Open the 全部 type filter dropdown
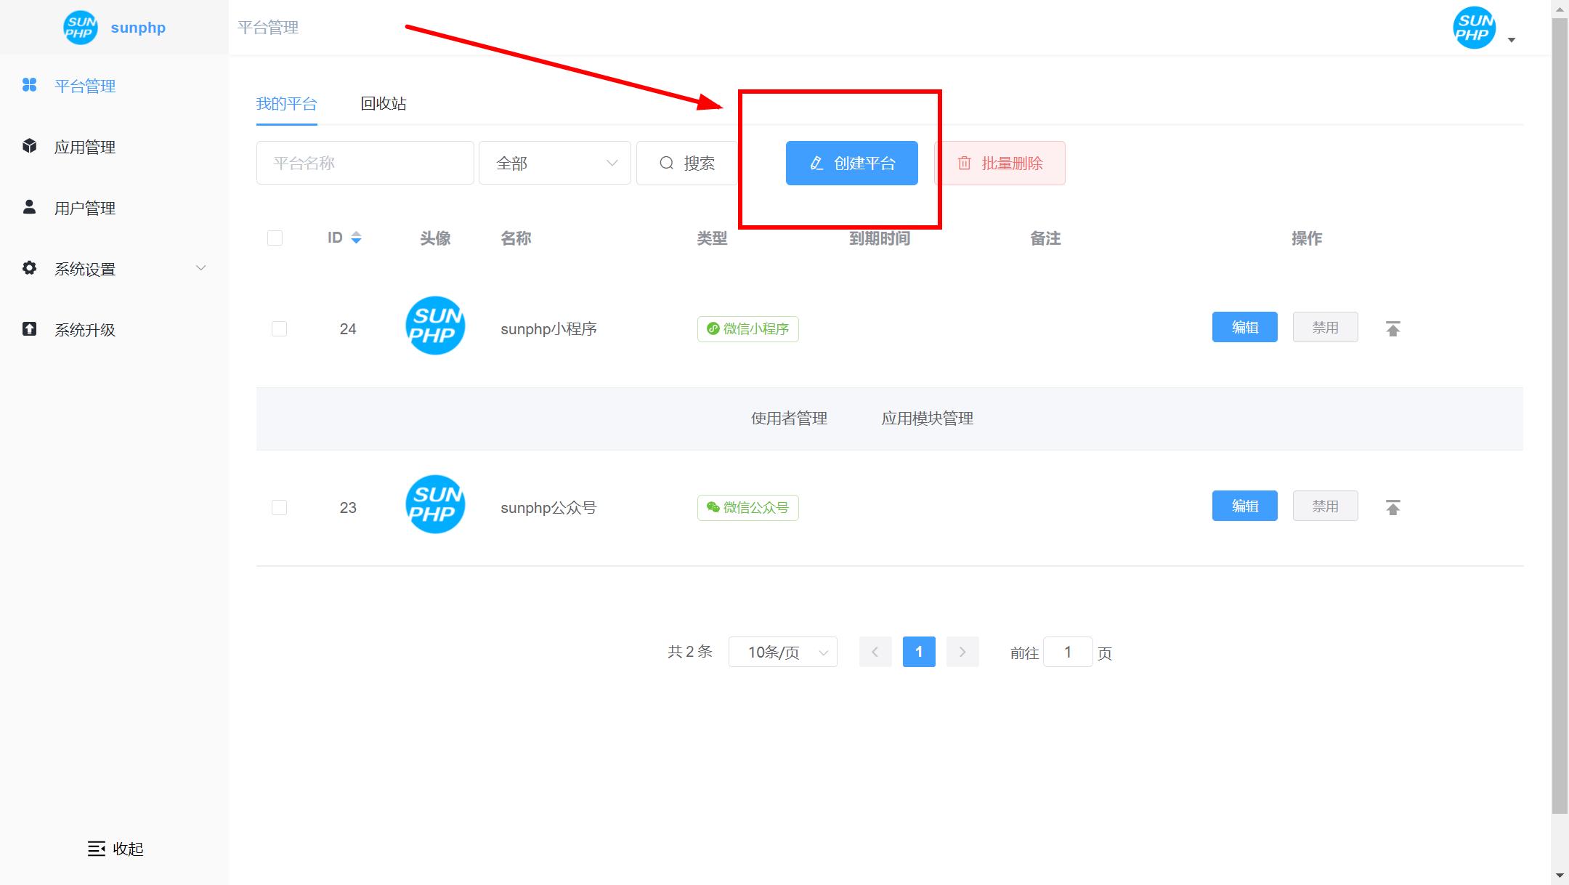This screenshot has width=1569, height=885. pyautogui.click(x=554, y=163)
